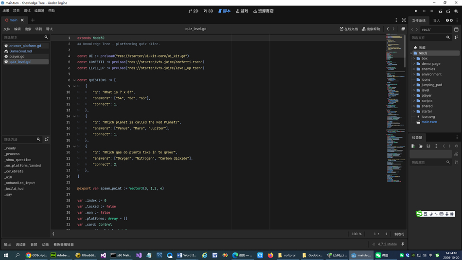Jump to _build_hud method

(x=14, y=188)
